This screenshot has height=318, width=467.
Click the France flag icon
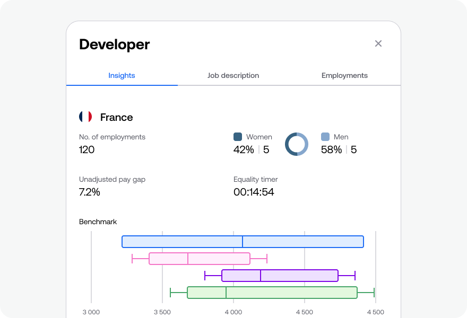[x=85, y=117]
